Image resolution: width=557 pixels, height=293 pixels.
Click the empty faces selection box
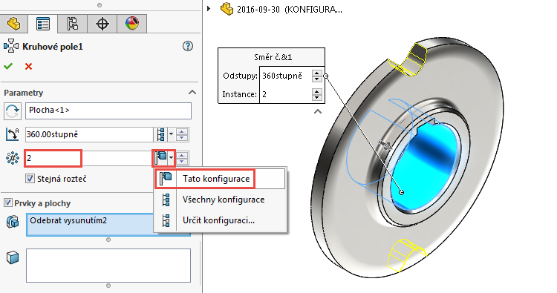(108, 266)
